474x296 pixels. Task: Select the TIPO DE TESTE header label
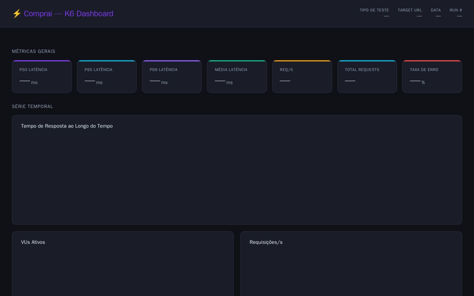(x=374, y=10)
